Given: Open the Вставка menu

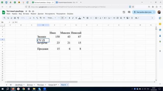Looking at the screenshot, I should point(26,14).
